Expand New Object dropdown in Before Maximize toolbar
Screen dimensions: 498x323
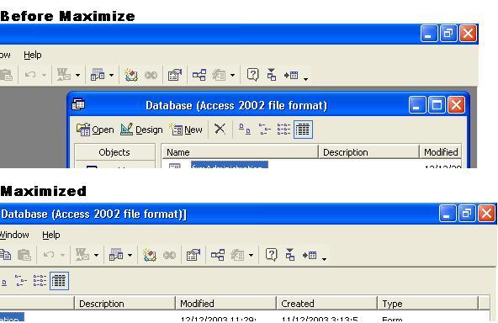click(232, 75)
